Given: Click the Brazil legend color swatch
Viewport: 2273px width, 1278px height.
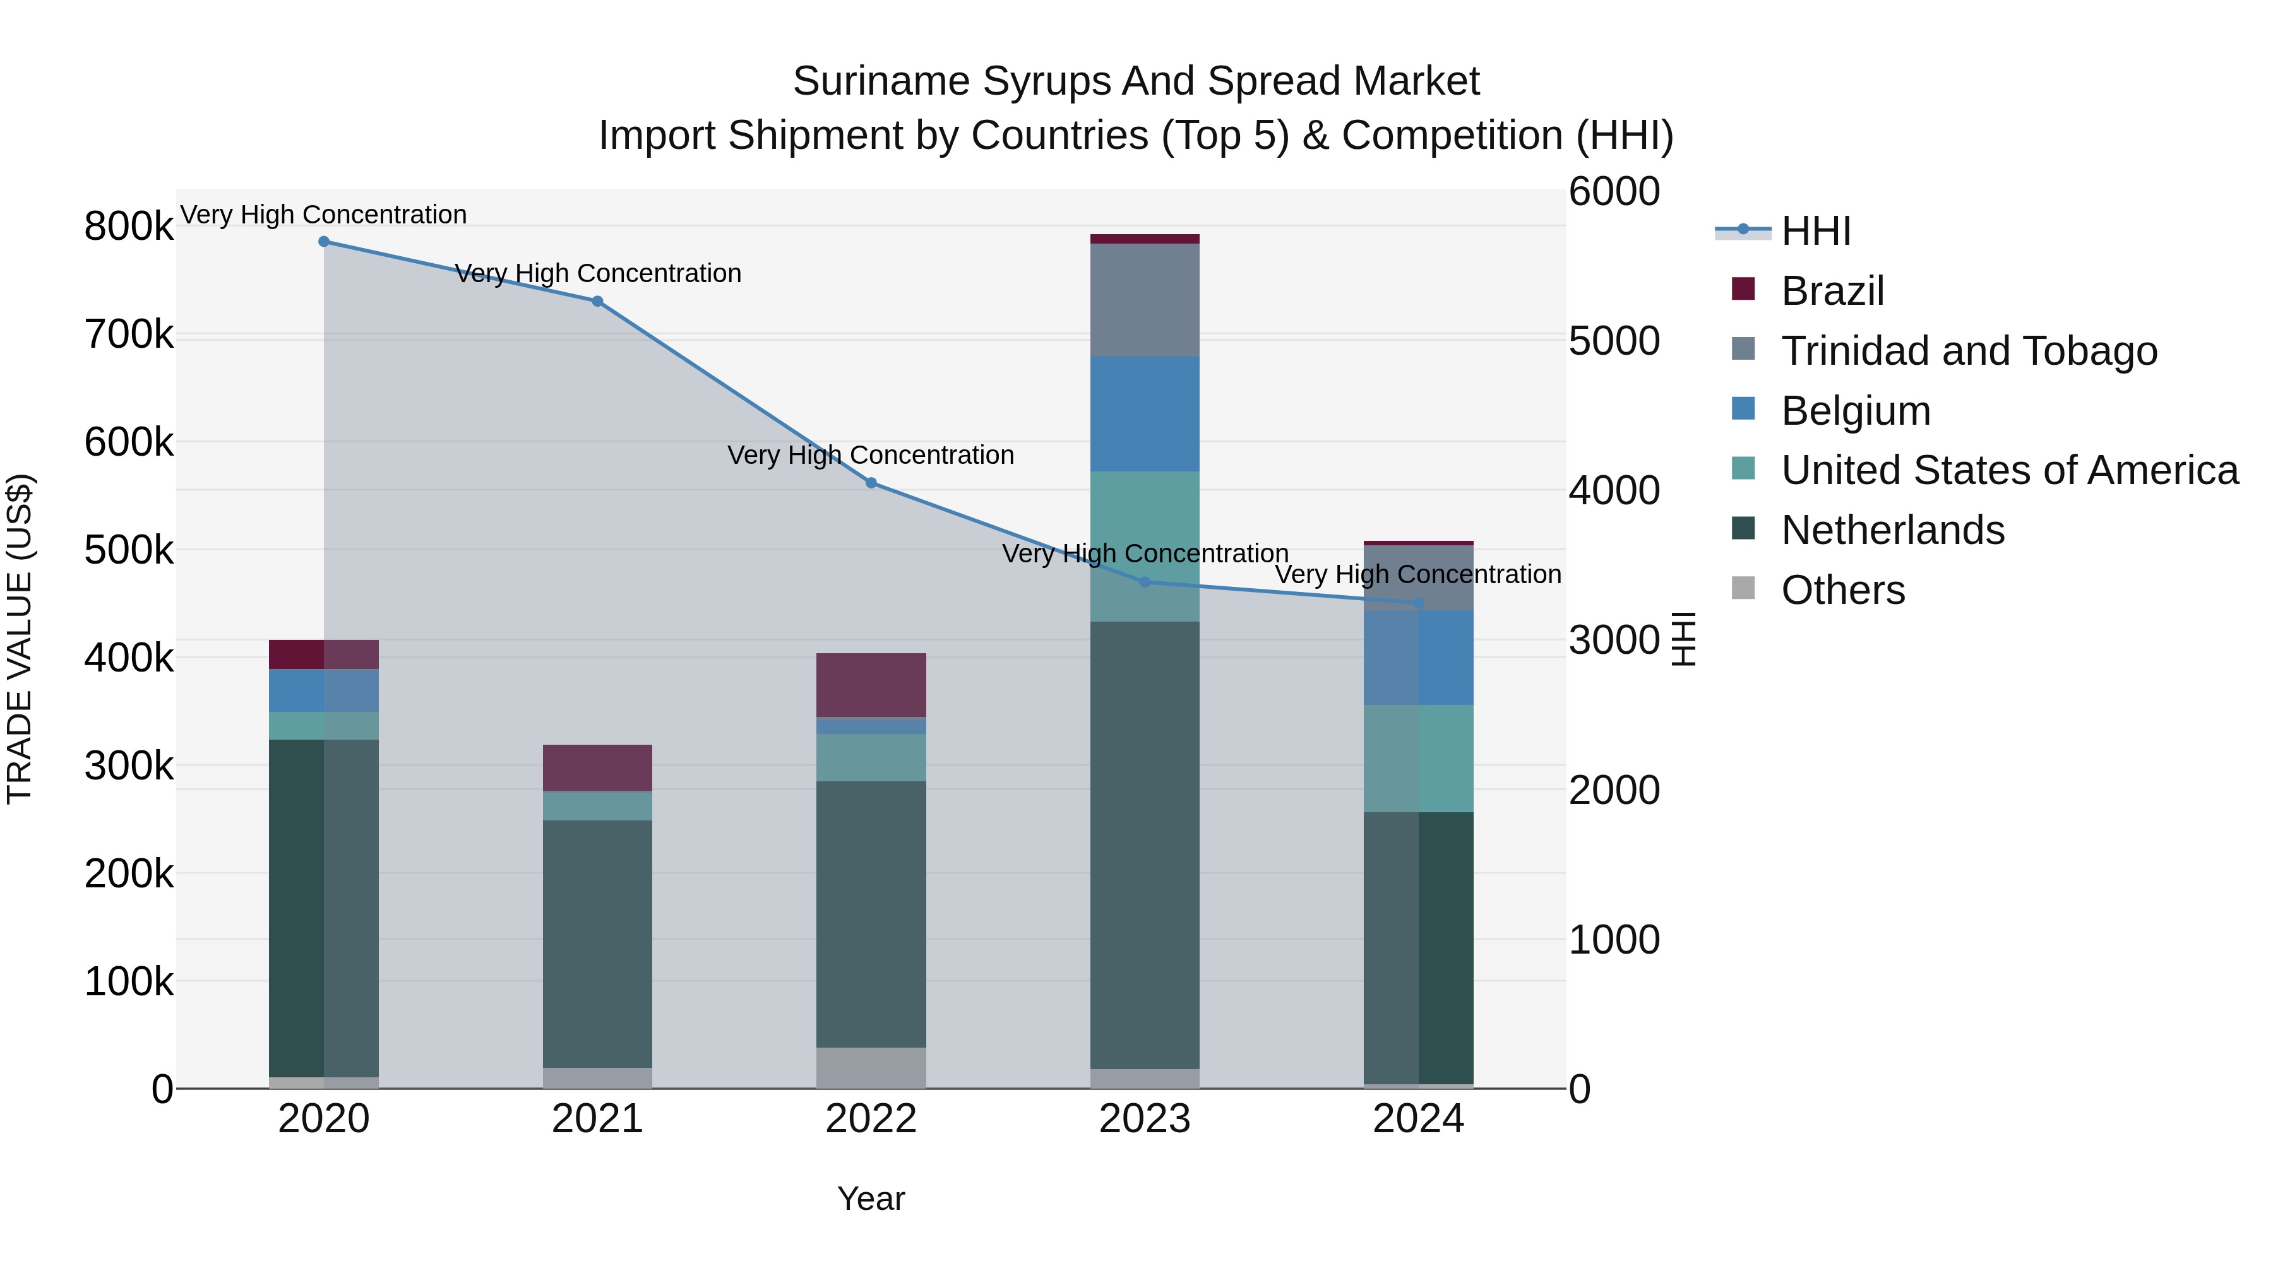Looking at the screenshot, I should [1743, 288].
